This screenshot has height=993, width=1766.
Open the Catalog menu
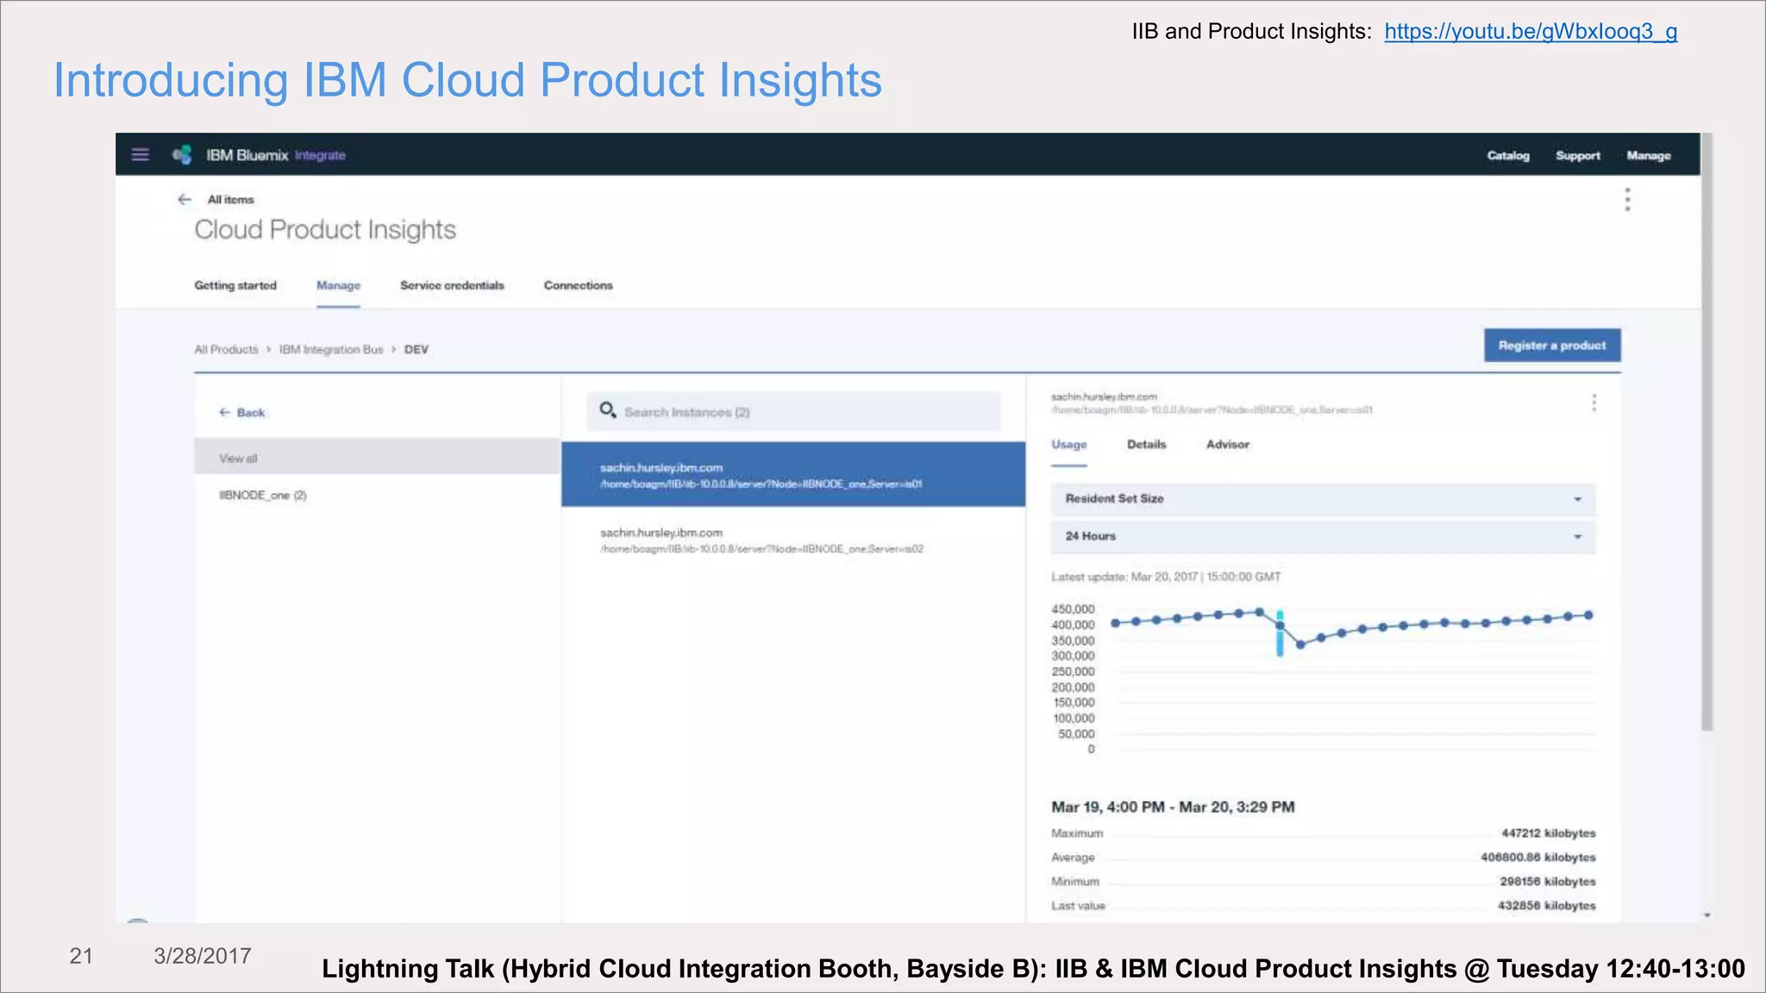tap(1508, 156)
